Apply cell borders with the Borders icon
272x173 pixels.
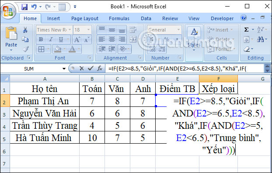pos(41,49)
